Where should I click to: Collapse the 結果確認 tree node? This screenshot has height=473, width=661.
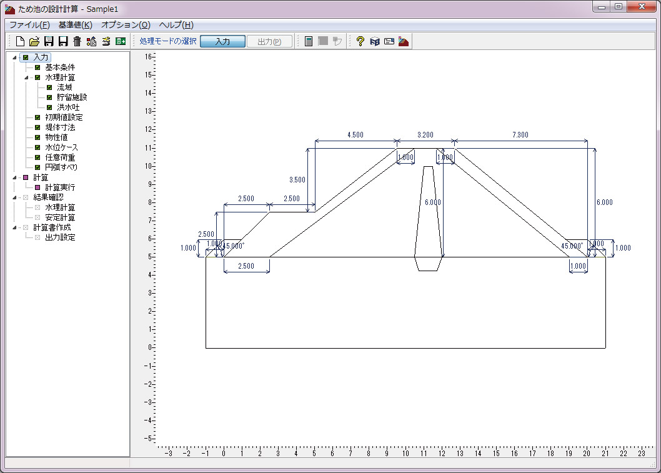point(15,197)
